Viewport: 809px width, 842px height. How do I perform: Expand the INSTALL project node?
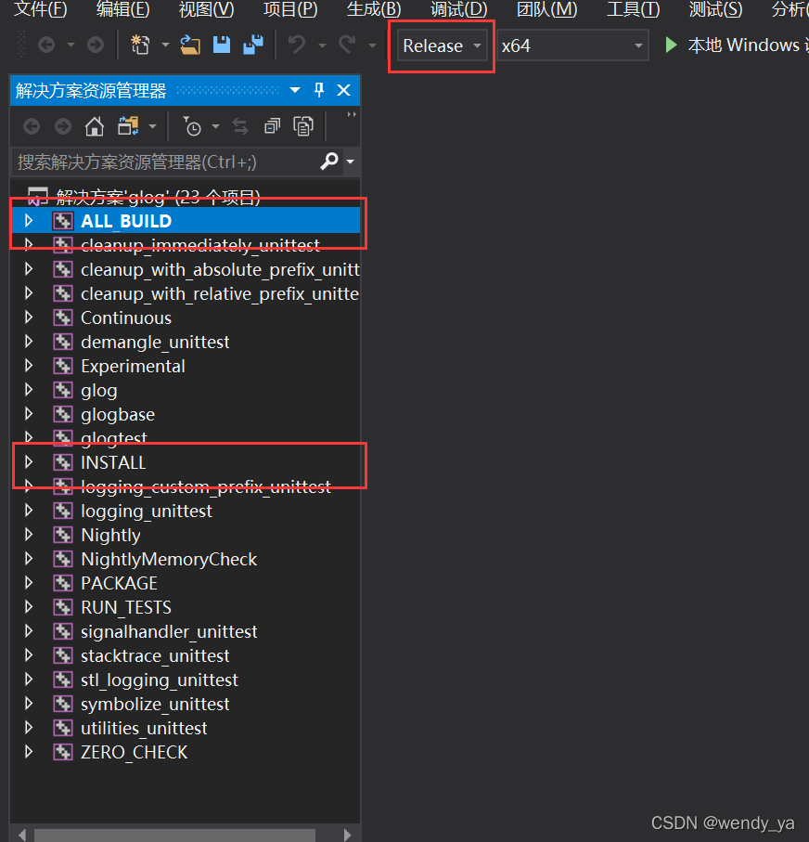click(x=29, y=462)
